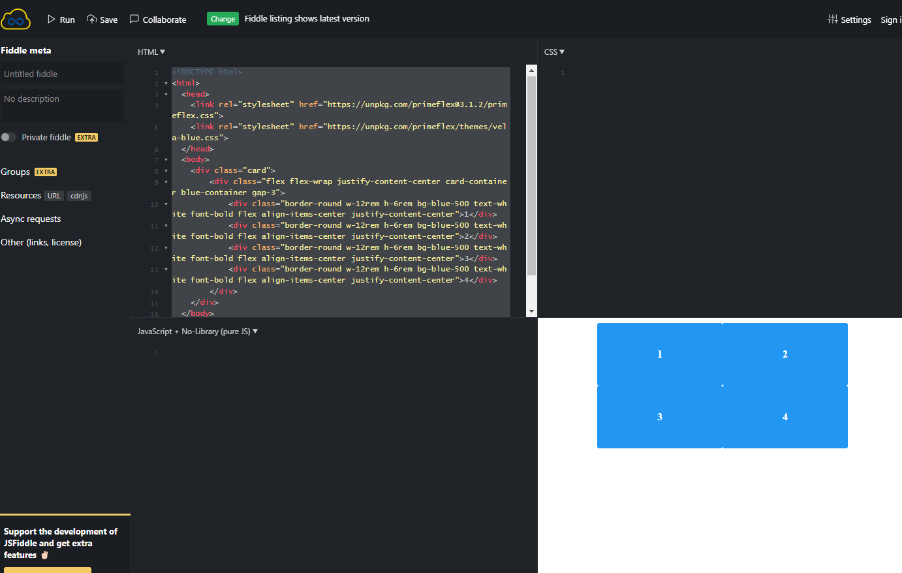This screenshot has height=573, width=902.
Task: Search cdnjs for a resource
Action: tap(78, 195)
